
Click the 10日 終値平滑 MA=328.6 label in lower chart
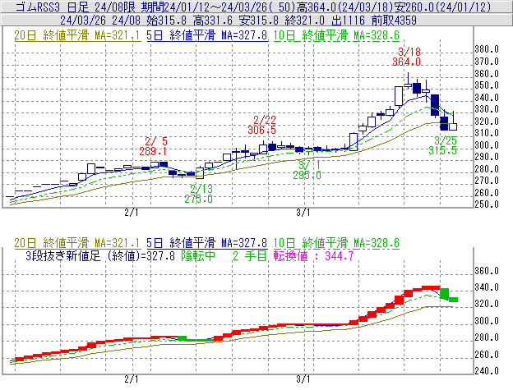click(x=336, y=243)
